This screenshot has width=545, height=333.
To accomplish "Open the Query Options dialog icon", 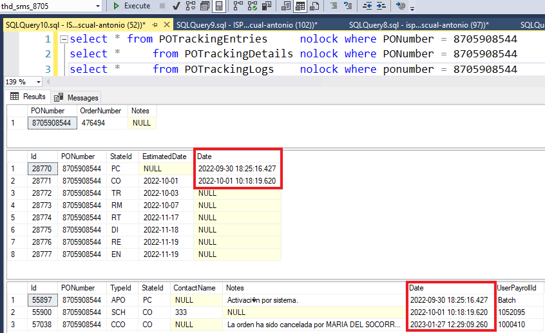I will (205, 6).
